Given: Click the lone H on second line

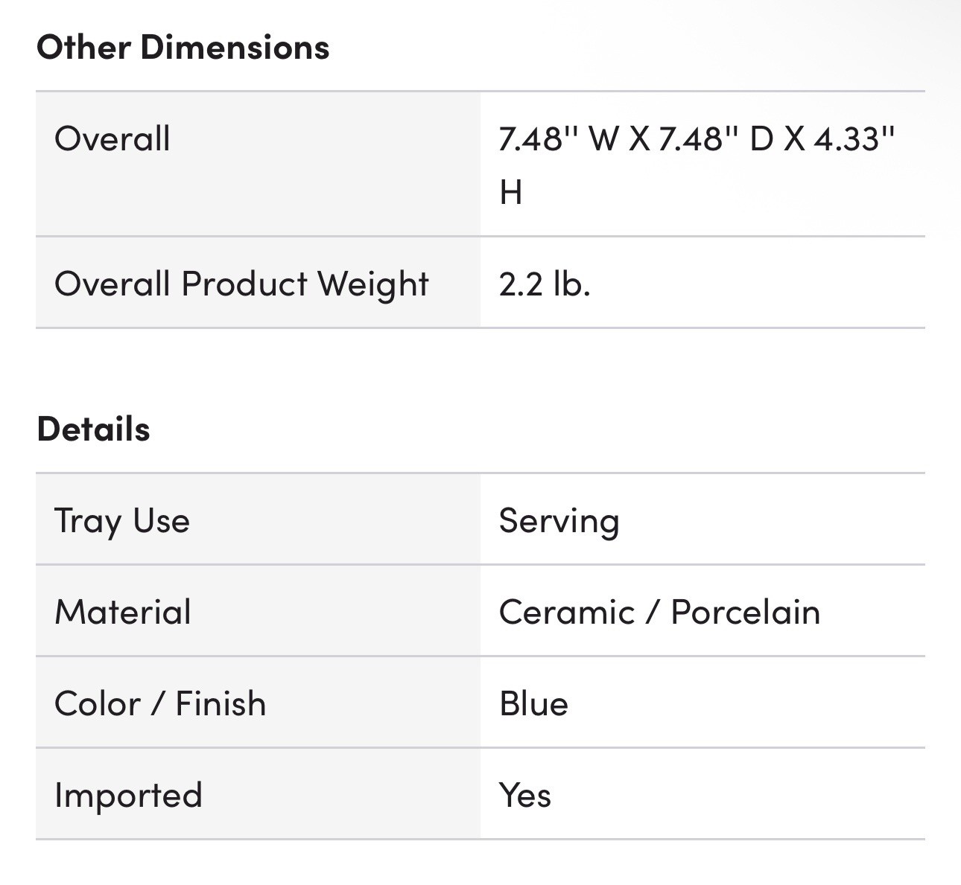Looking at the screenshot, I should (x=511, y=193).
